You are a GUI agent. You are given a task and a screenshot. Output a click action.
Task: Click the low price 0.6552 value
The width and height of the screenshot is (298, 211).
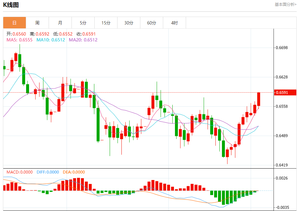(x=66, y=34)
